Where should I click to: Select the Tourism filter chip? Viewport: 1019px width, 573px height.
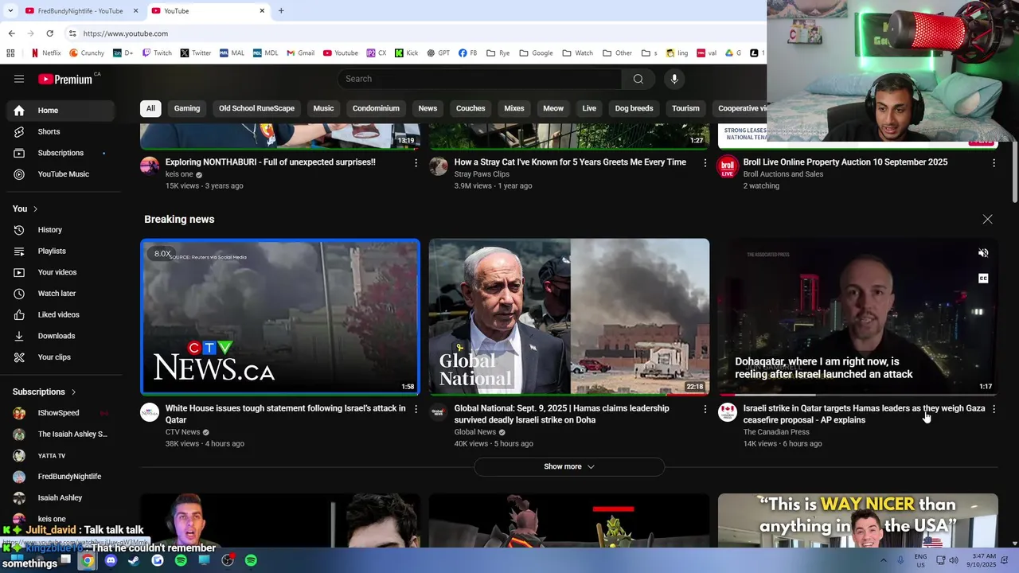click(x=685, y=108)
